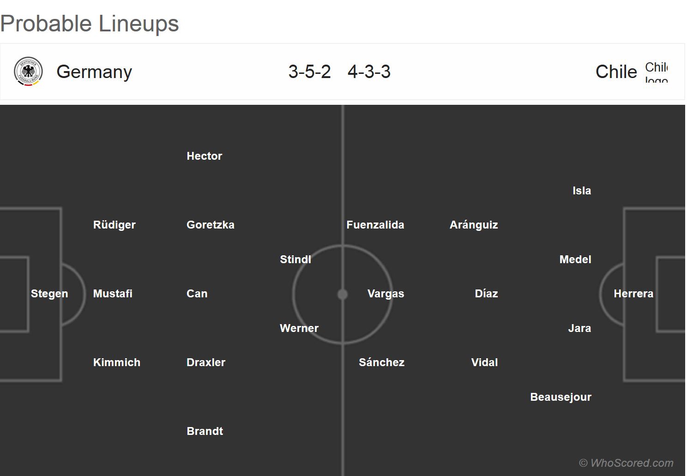Open the Chile team name link
687x476 pixels.
616,72
